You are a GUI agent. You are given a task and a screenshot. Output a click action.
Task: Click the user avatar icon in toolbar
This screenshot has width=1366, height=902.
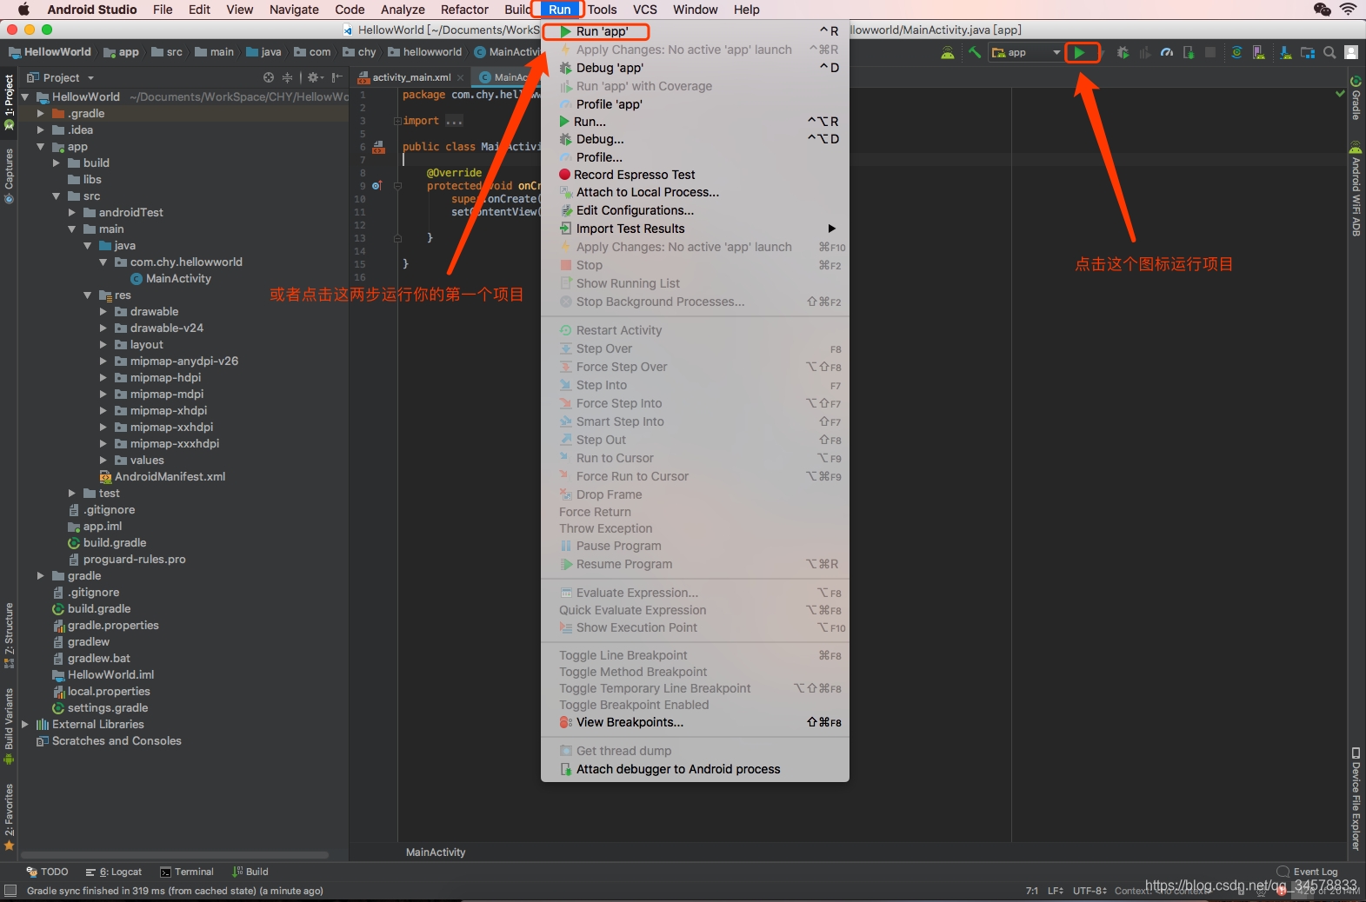click(x=1351, y=52)
